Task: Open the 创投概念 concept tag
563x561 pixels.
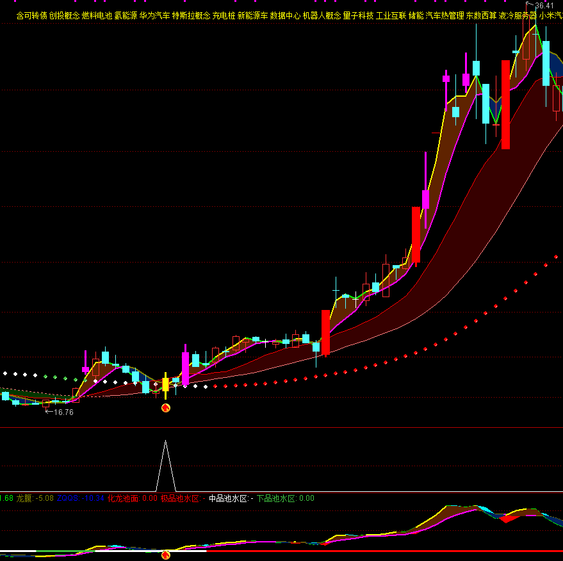Action: pyautogui.click(x=64, y=15)
